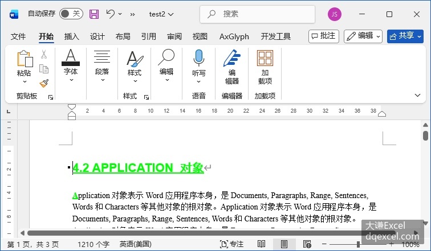The height and width of the screenshot is (251, 431).
Task: Save the document with floppy icon
Action: (x=94, y=14)
